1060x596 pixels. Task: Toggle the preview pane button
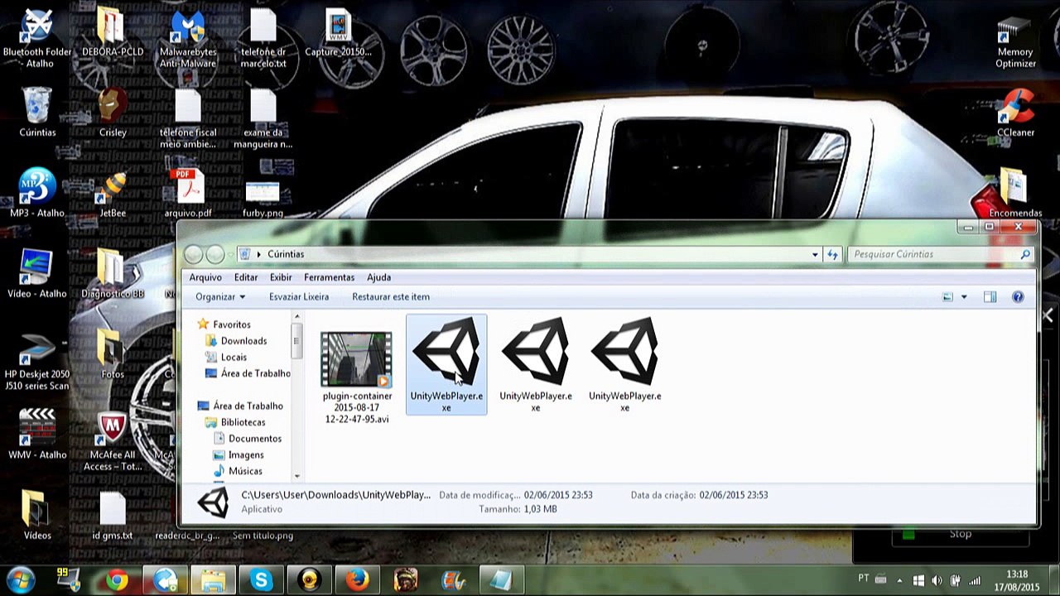click(990, 297)
